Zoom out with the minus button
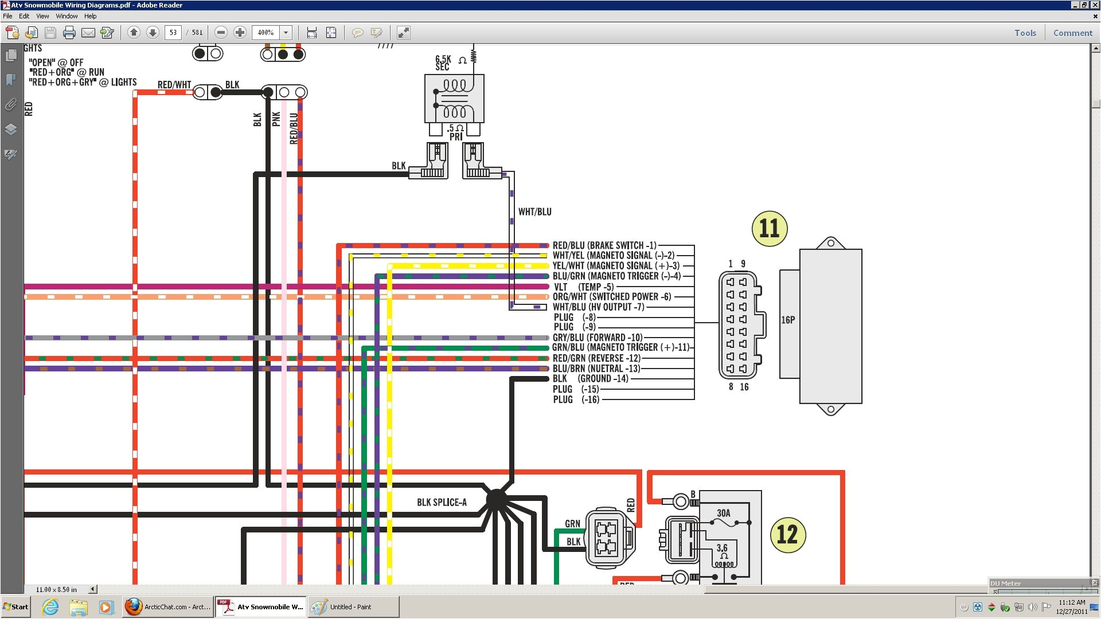The height and width of the screenshot is (619, 1101). click(221, 33)
